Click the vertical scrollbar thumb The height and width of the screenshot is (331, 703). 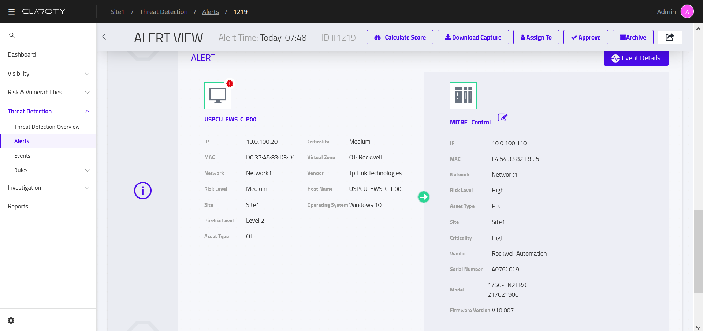698,252
